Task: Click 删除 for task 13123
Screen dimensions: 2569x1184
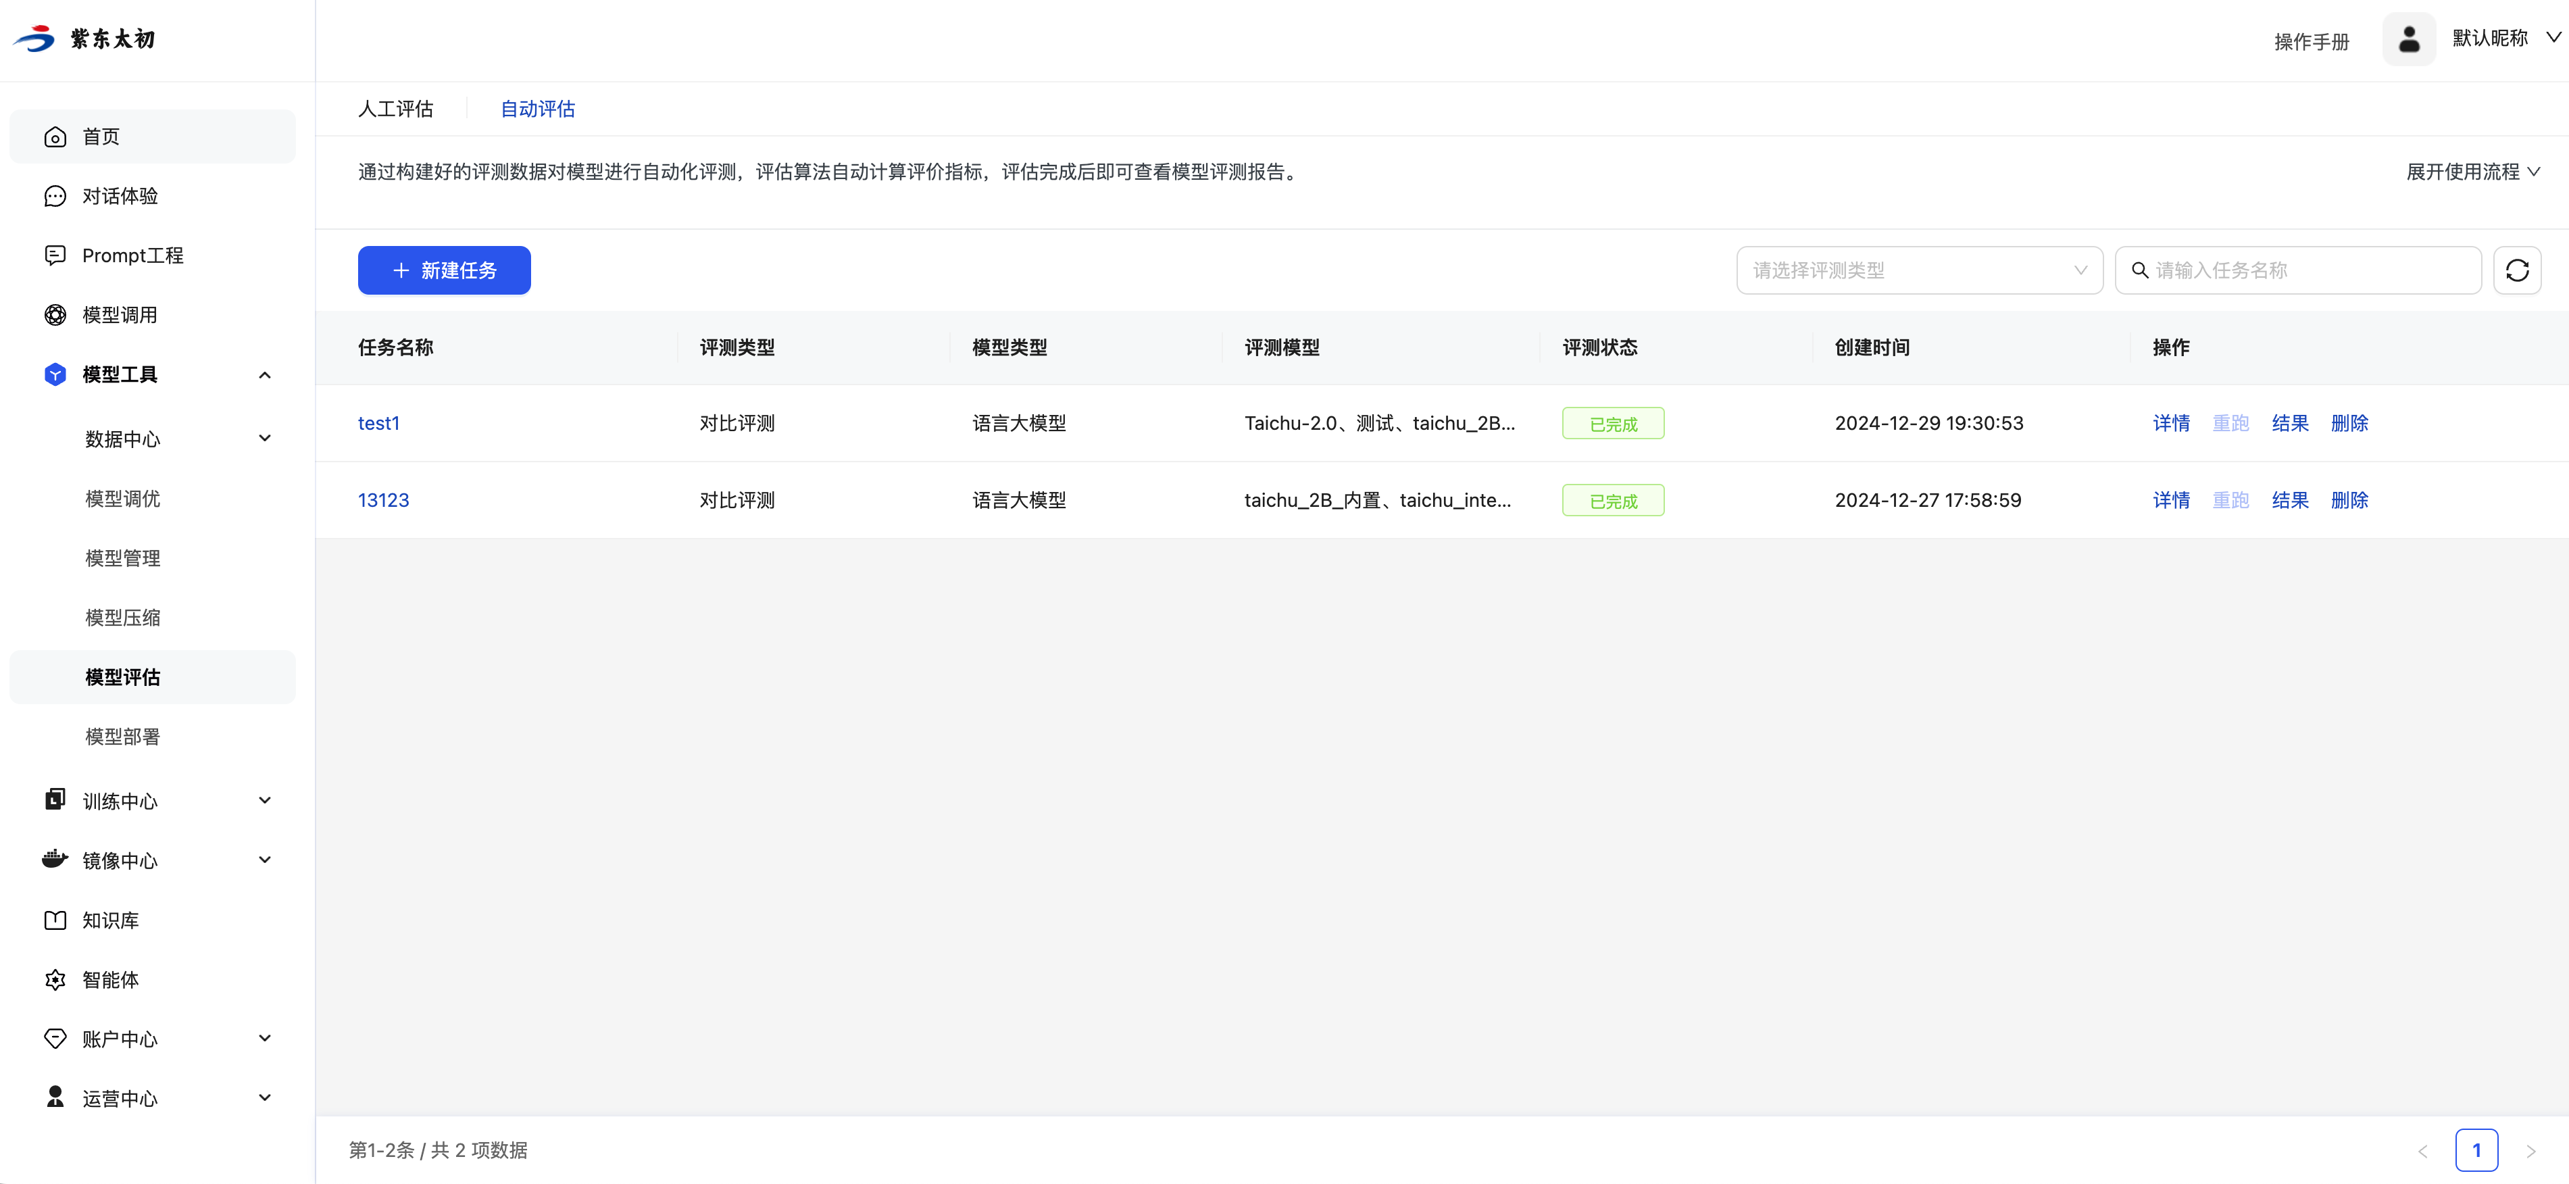Action: [2349, 499]
